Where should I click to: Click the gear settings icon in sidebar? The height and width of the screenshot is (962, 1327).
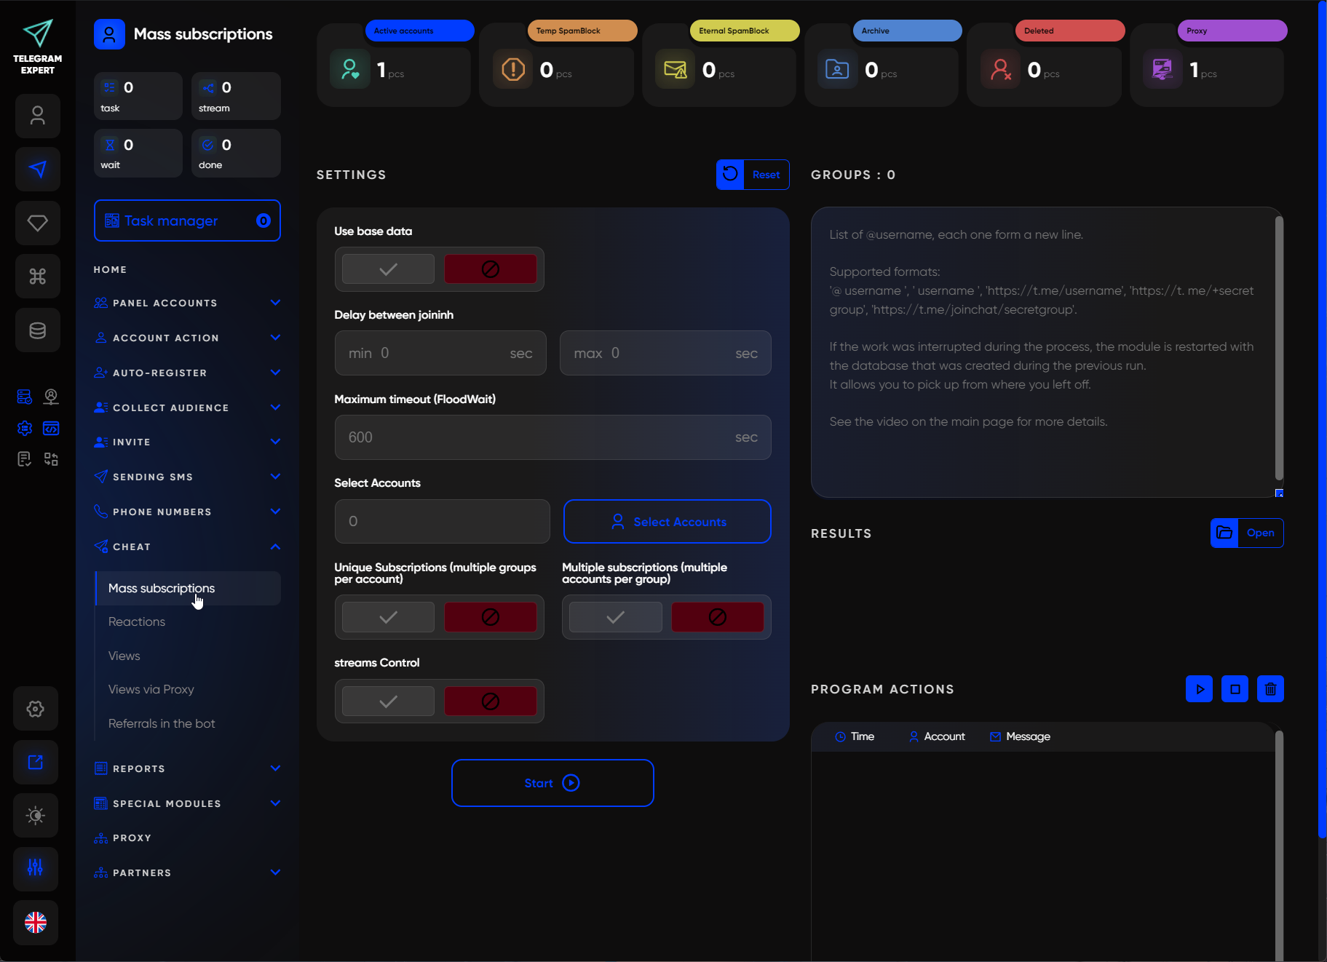(36, 709)
